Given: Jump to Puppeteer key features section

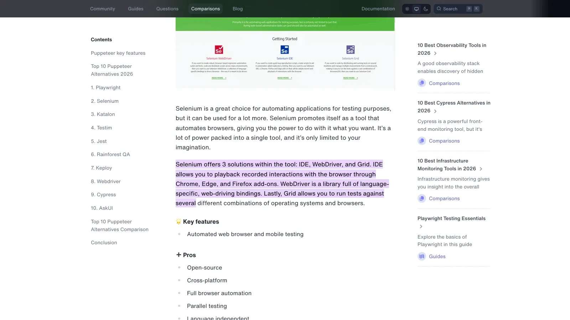Looking at the screenshot, I should [x=118, y=53].
